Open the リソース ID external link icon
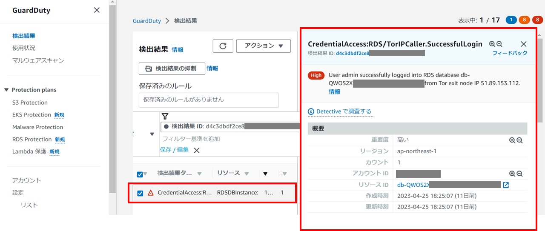 506,185
